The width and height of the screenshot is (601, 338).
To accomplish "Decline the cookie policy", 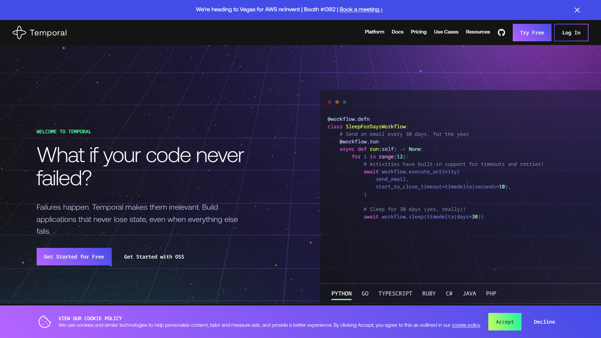I will [544, 322].
